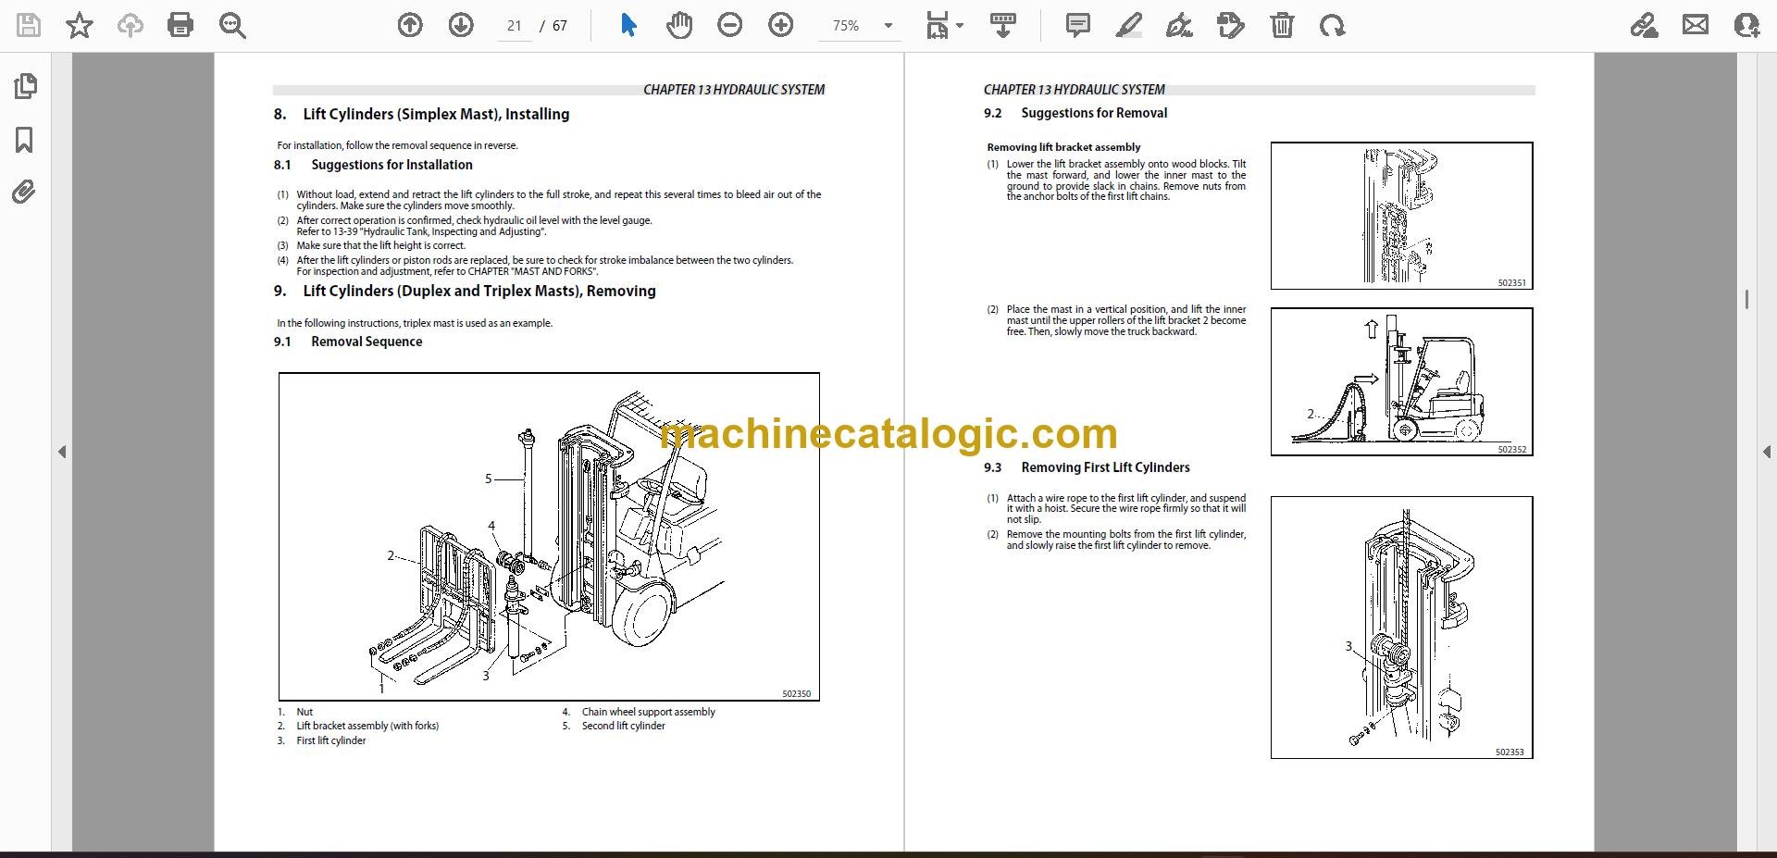Click legend entry 'Second lift cylinder'
This screenshot has height=858, width=1777.
(623, 726)
